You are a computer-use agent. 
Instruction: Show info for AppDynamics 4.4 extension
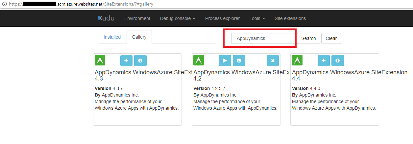(338, 61)
